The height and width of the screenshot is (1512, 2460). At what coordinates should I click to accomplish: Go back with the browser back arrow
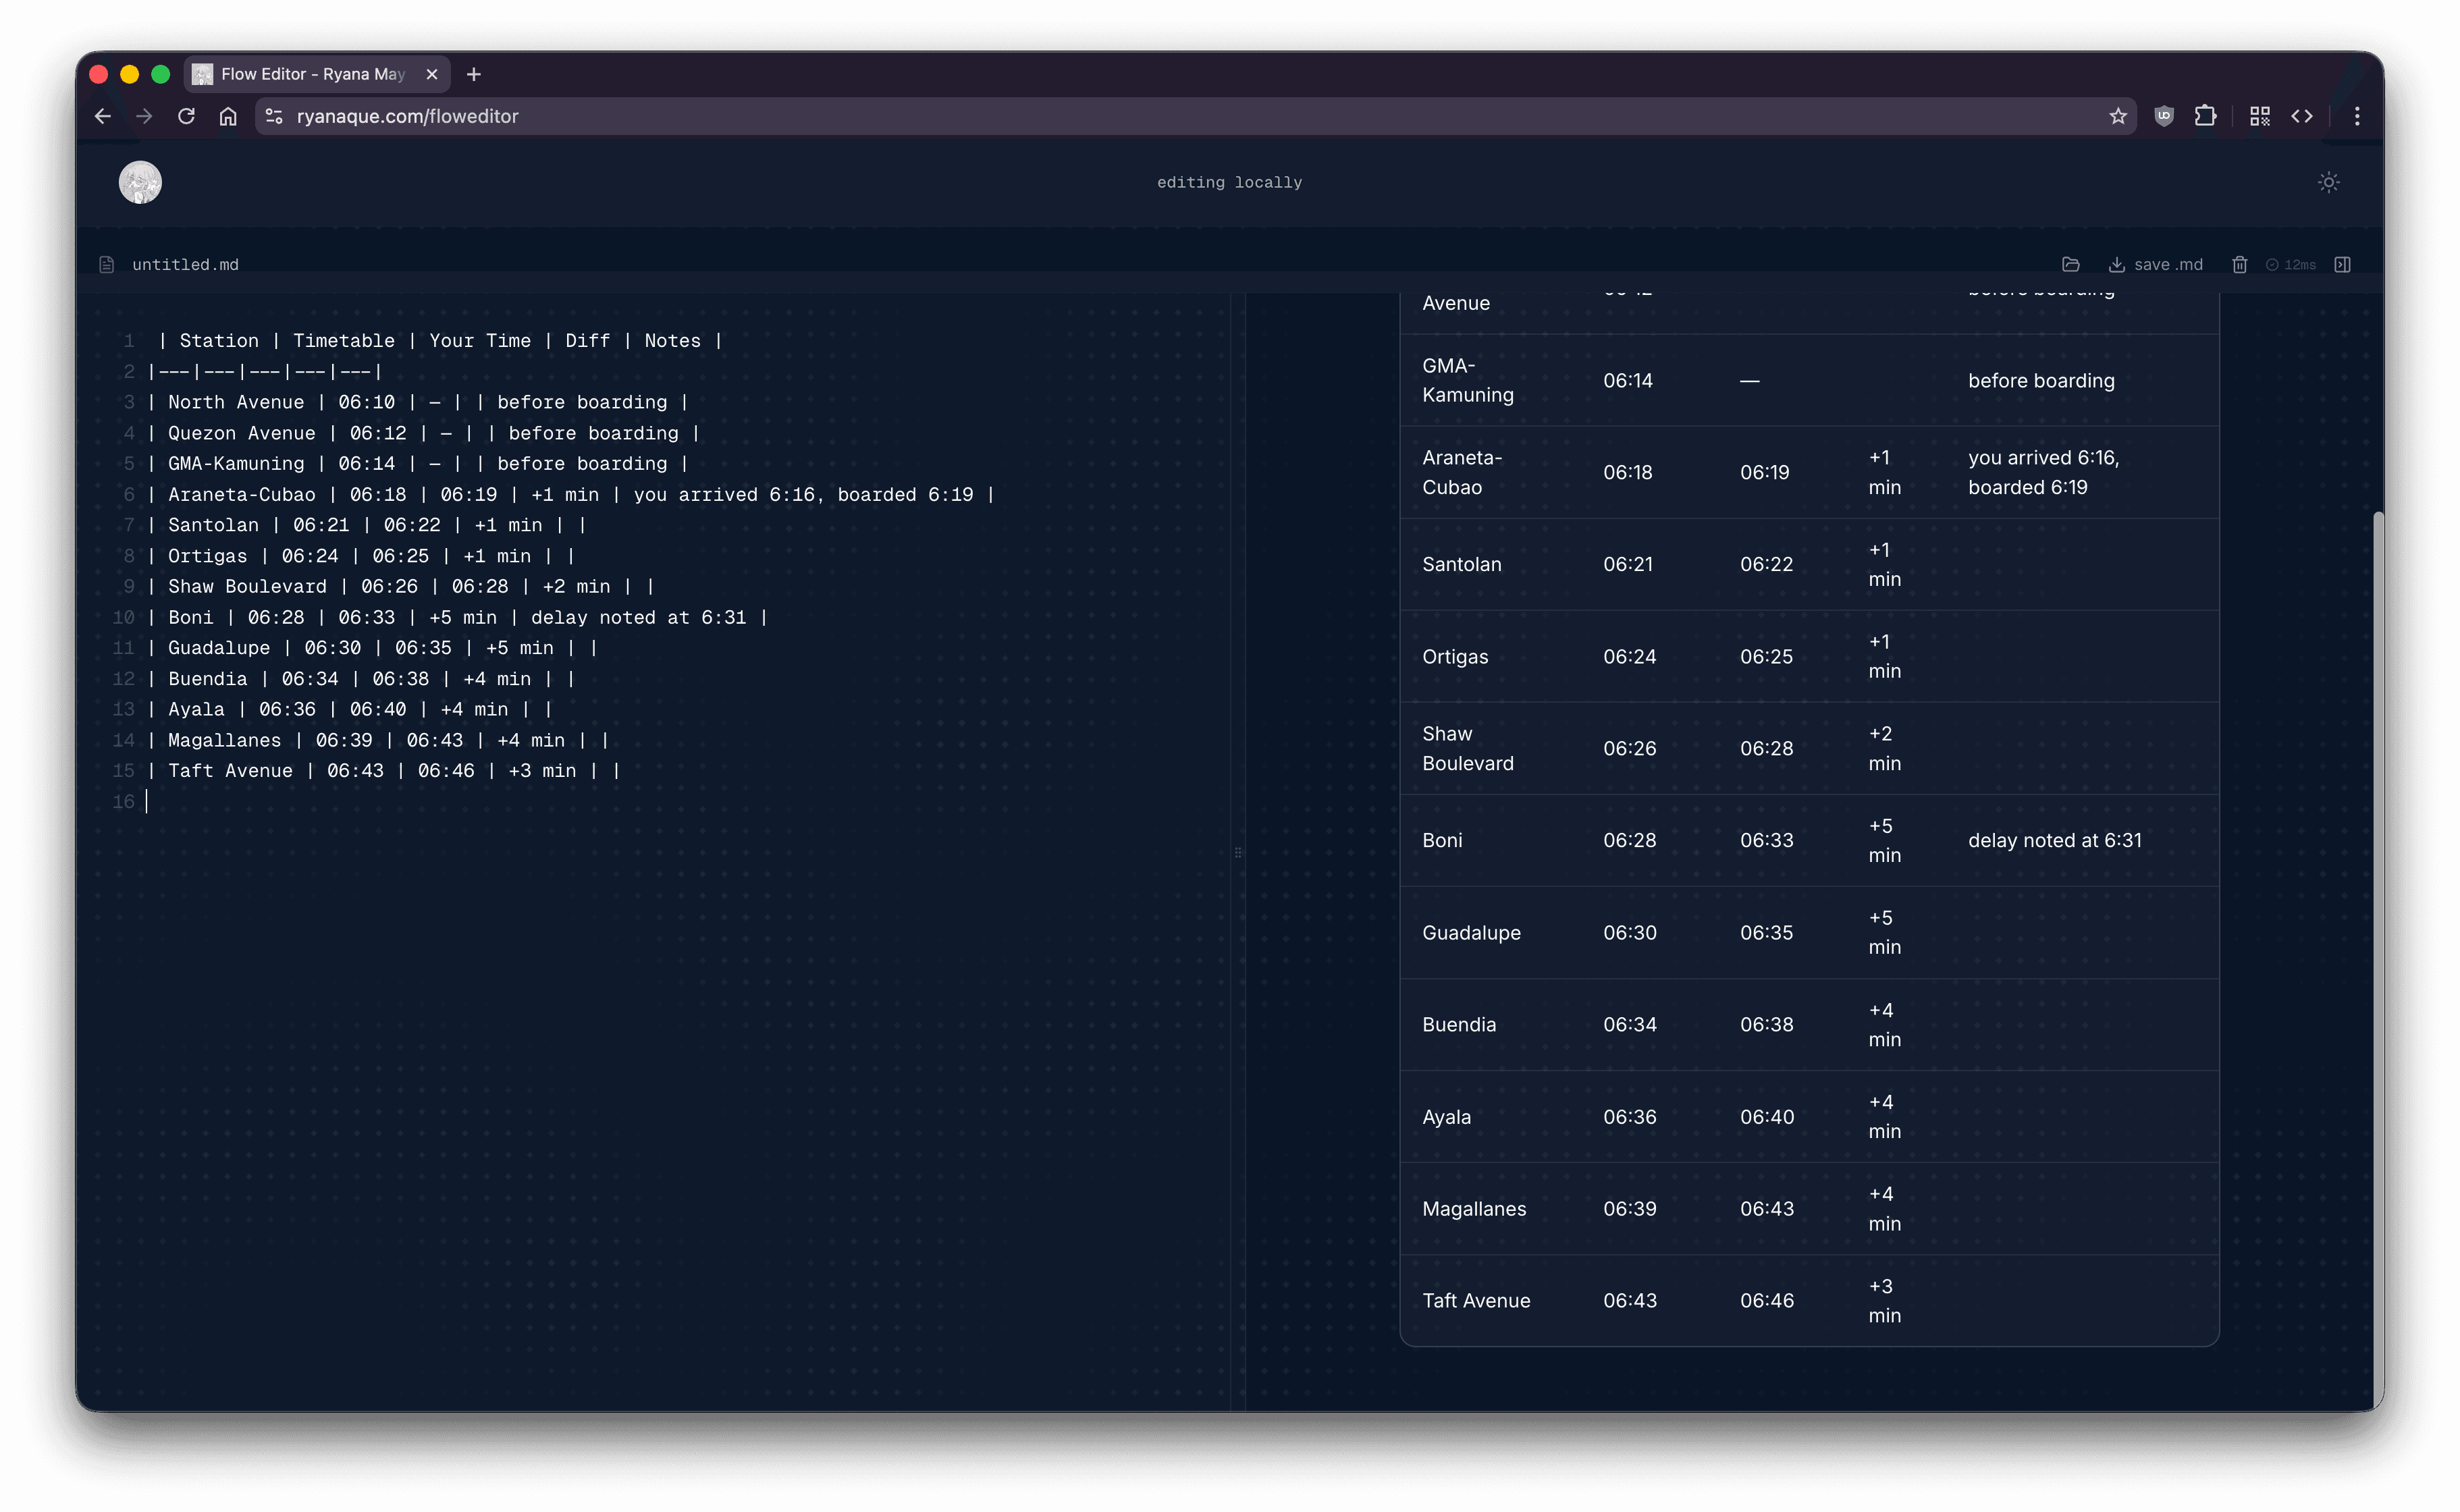pyautogui.click(x=102, y=116)
